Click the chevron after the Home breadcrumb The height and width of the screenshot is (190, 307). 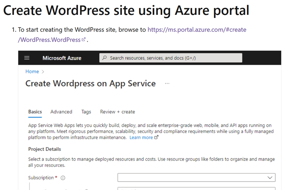tap(43, 72)
